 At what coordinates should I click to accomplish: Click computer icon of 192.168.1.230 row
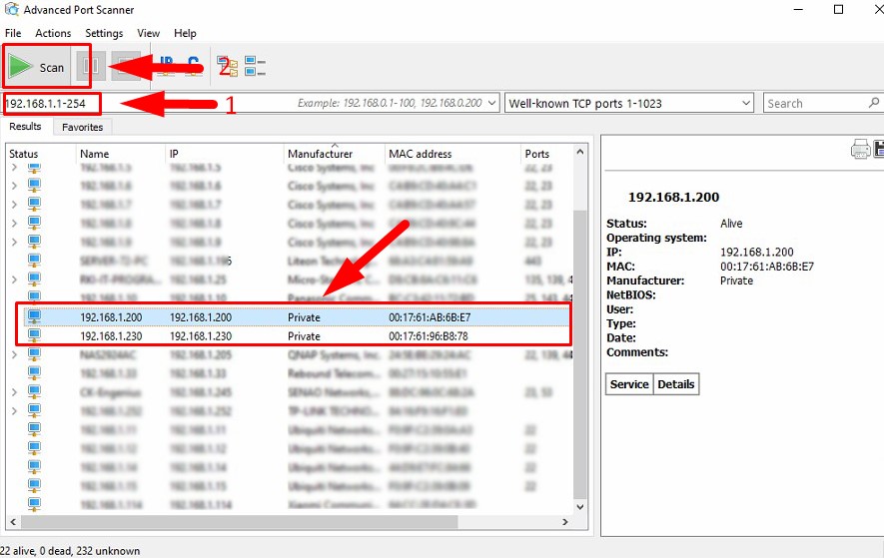coord(34,335)
